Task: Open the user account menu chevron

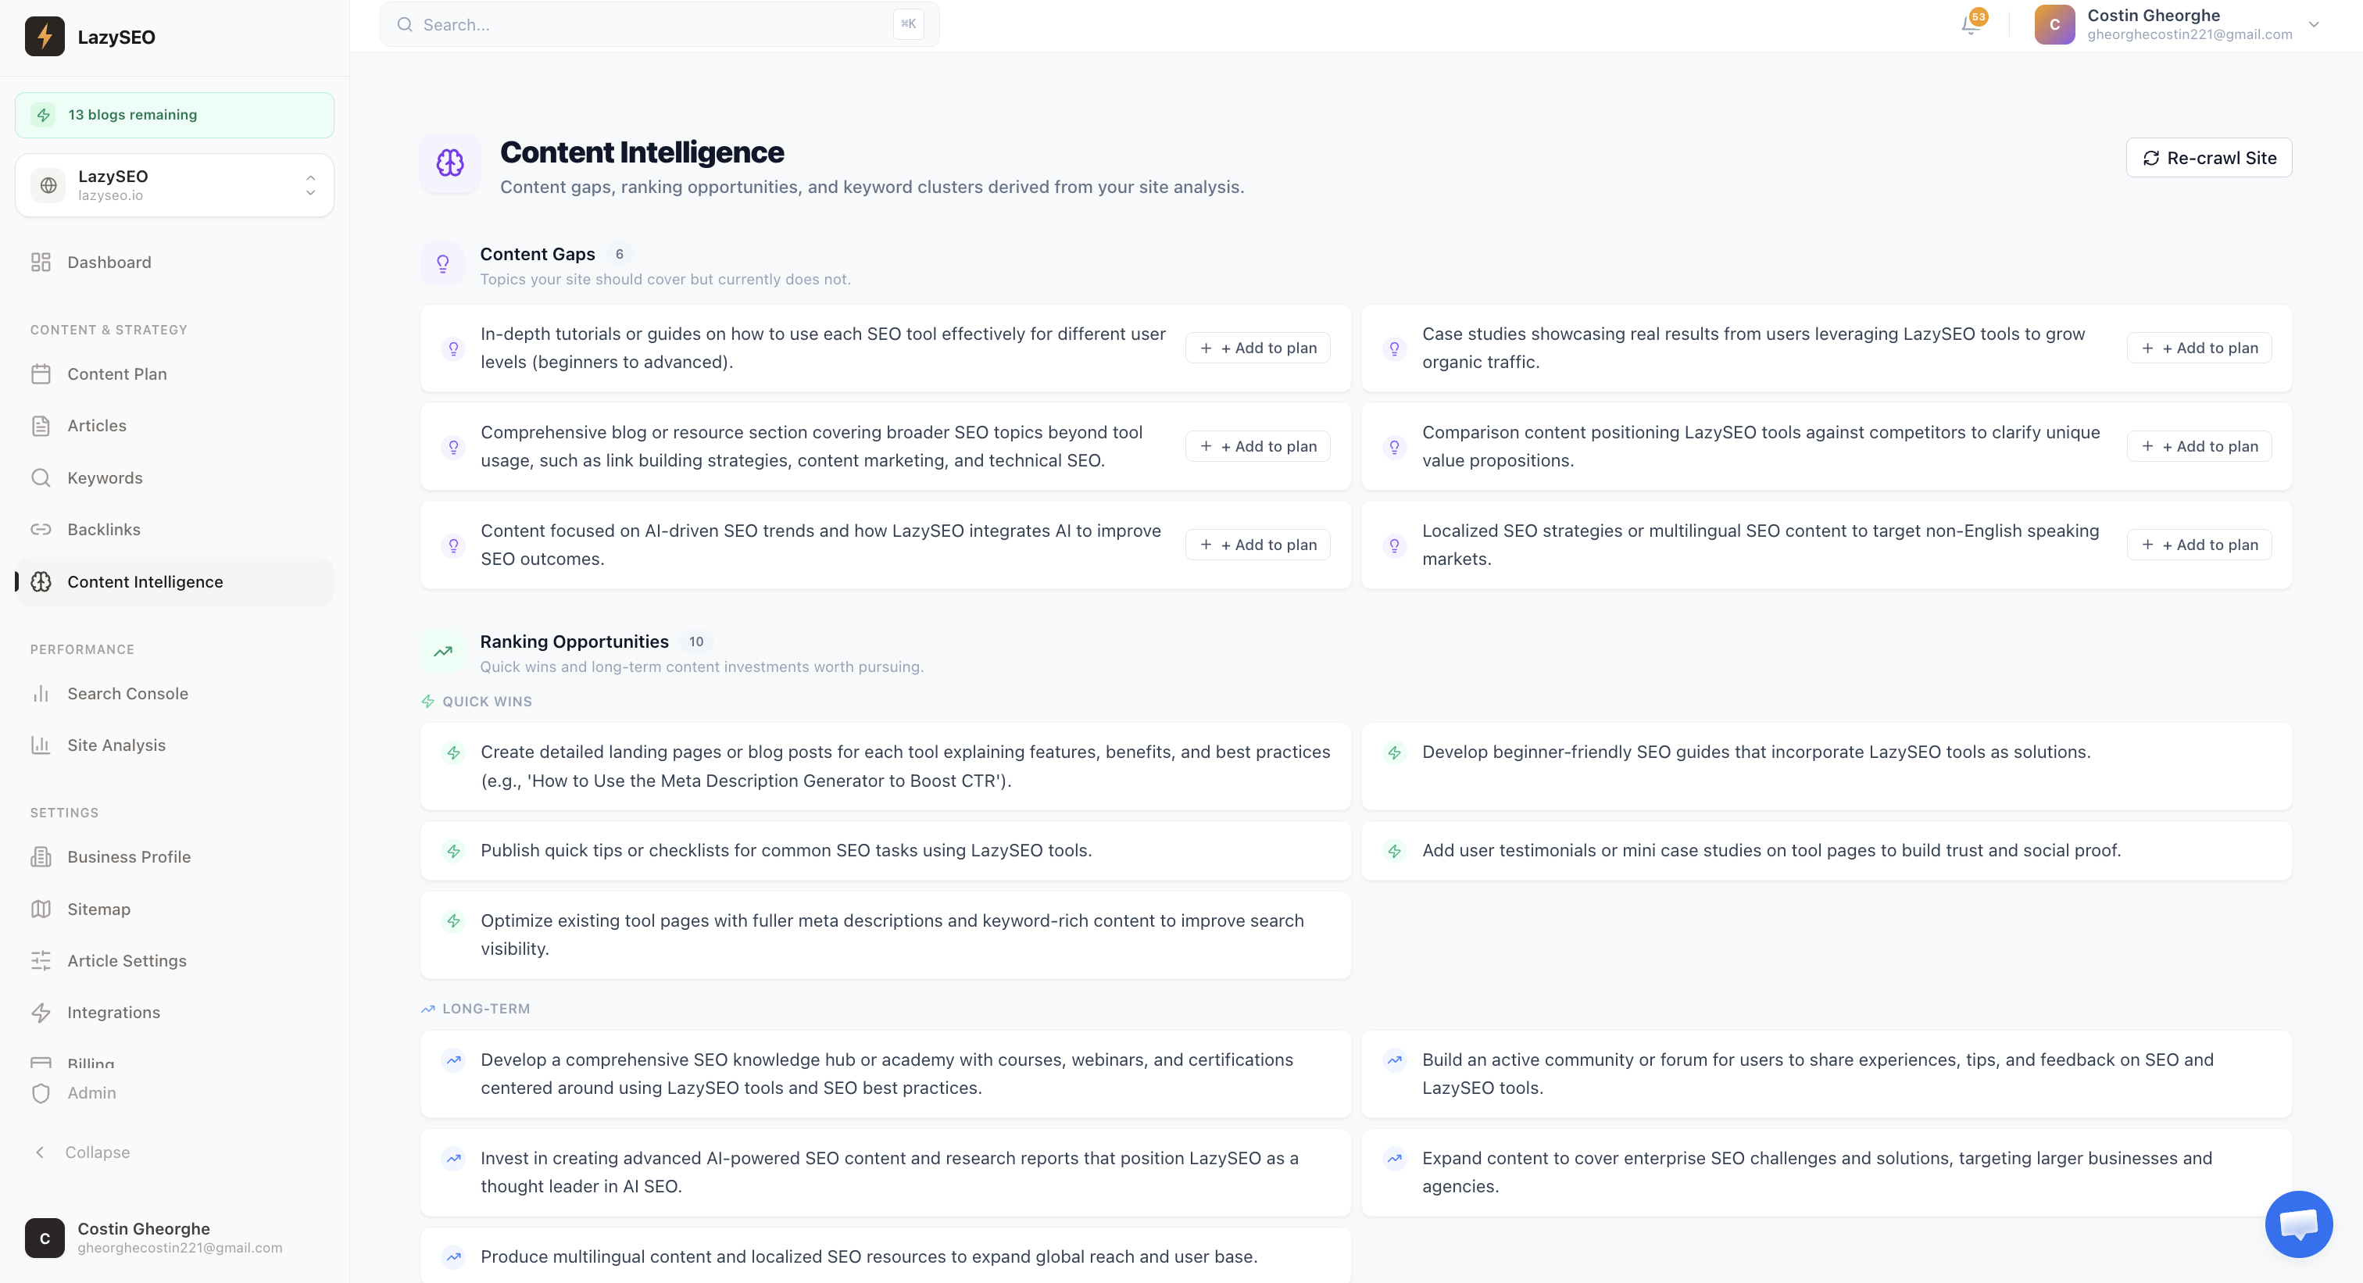Action: point(2314,25)
